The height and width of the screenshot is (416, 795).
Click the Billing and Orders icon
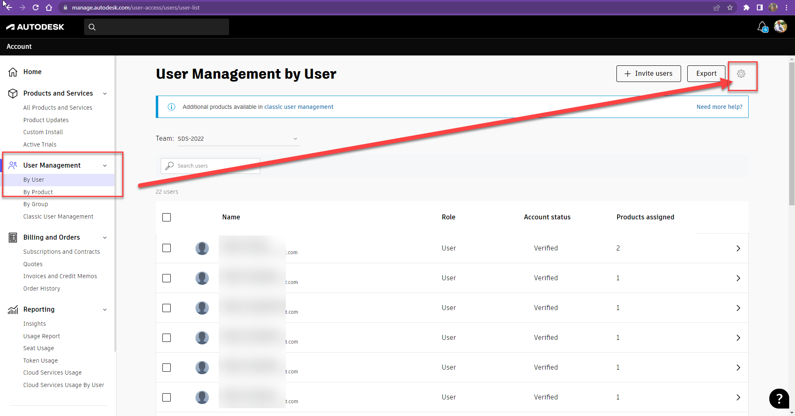pos(13,238)
